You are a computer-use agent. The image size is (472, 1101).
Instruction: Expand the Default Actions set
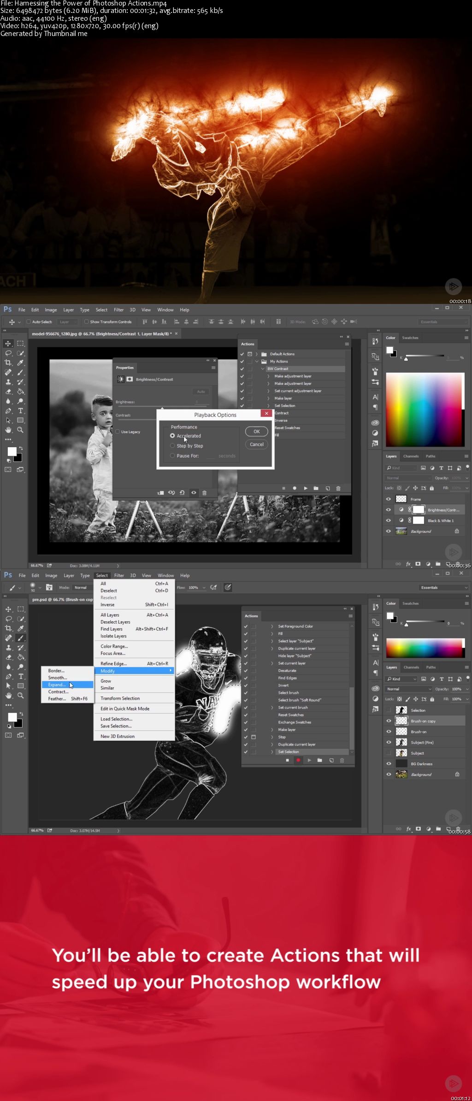coord(257,354)
